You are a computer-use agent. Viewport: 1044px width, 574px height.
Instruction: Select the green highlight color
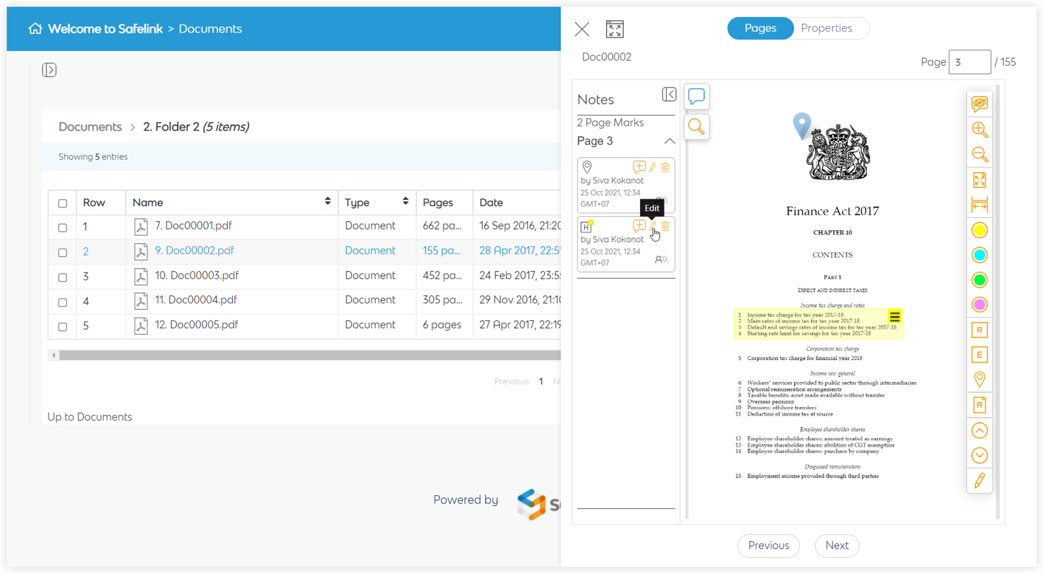coord(979,280)
